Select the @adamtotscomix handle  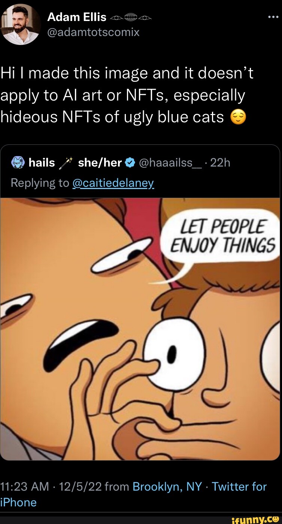93,32
